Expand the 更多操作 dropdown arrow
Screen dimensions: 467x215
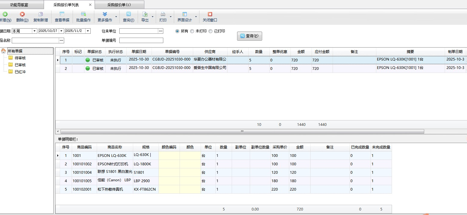(116, 17)
